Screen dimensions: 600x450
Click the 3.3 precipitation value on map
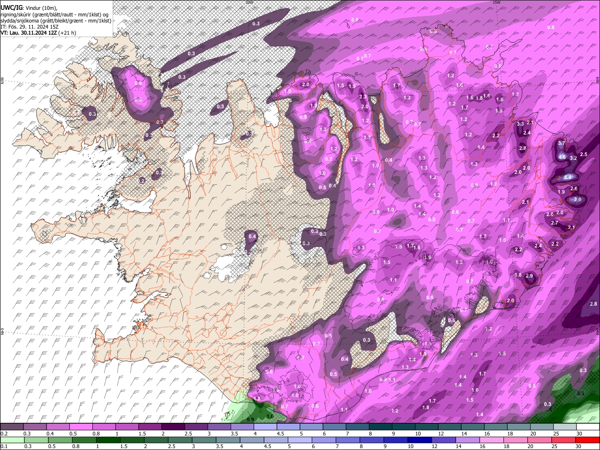[520, 124]
